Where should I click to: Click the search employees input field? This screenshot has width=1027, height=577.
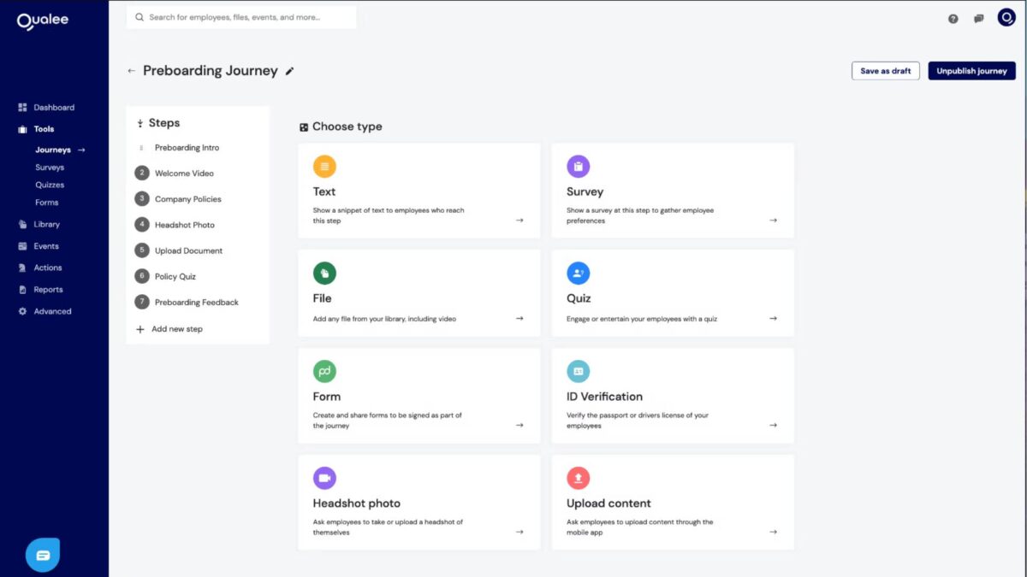241,16
